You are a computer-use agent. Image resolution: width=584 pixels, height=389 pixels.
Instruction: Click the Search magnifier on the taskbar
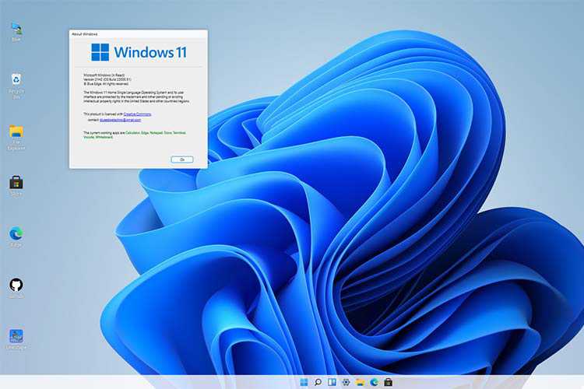point(318,382)
